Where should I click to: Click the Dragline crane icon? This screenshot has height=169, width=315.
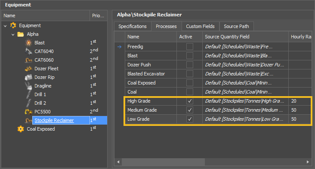click(28, 86)
